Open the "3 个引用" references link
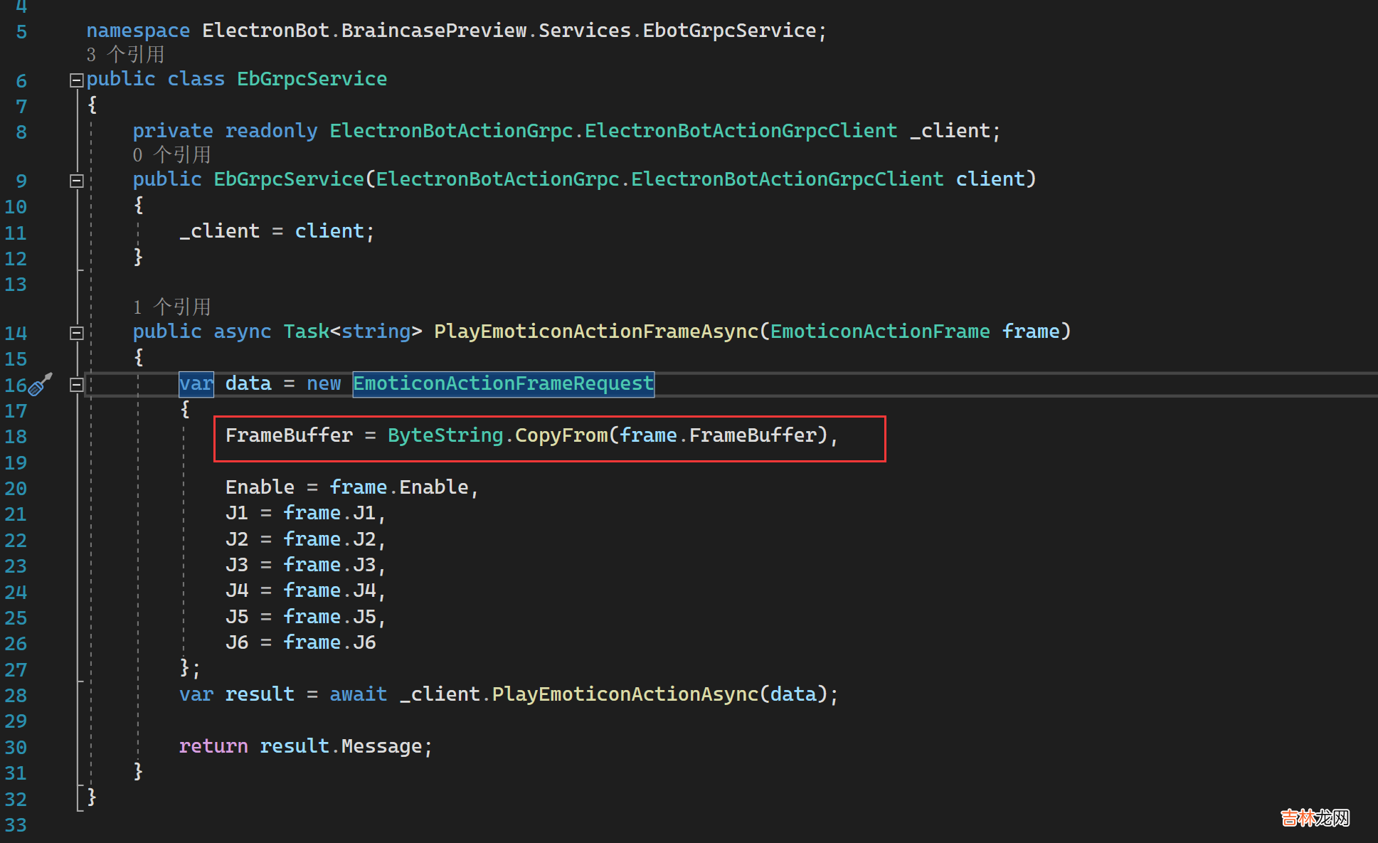Screen dimensions: 1378x843 pos(125,55)
